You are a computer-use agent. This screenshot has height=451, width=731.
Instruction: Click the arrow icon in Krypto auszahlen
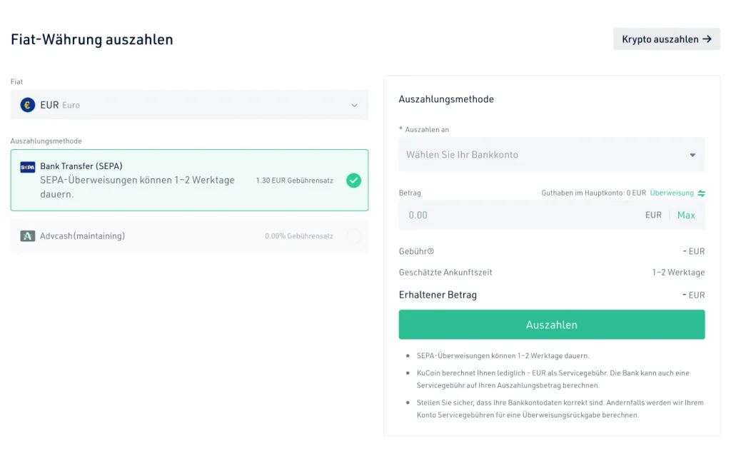pyautogui.click(x=707, y=39)
